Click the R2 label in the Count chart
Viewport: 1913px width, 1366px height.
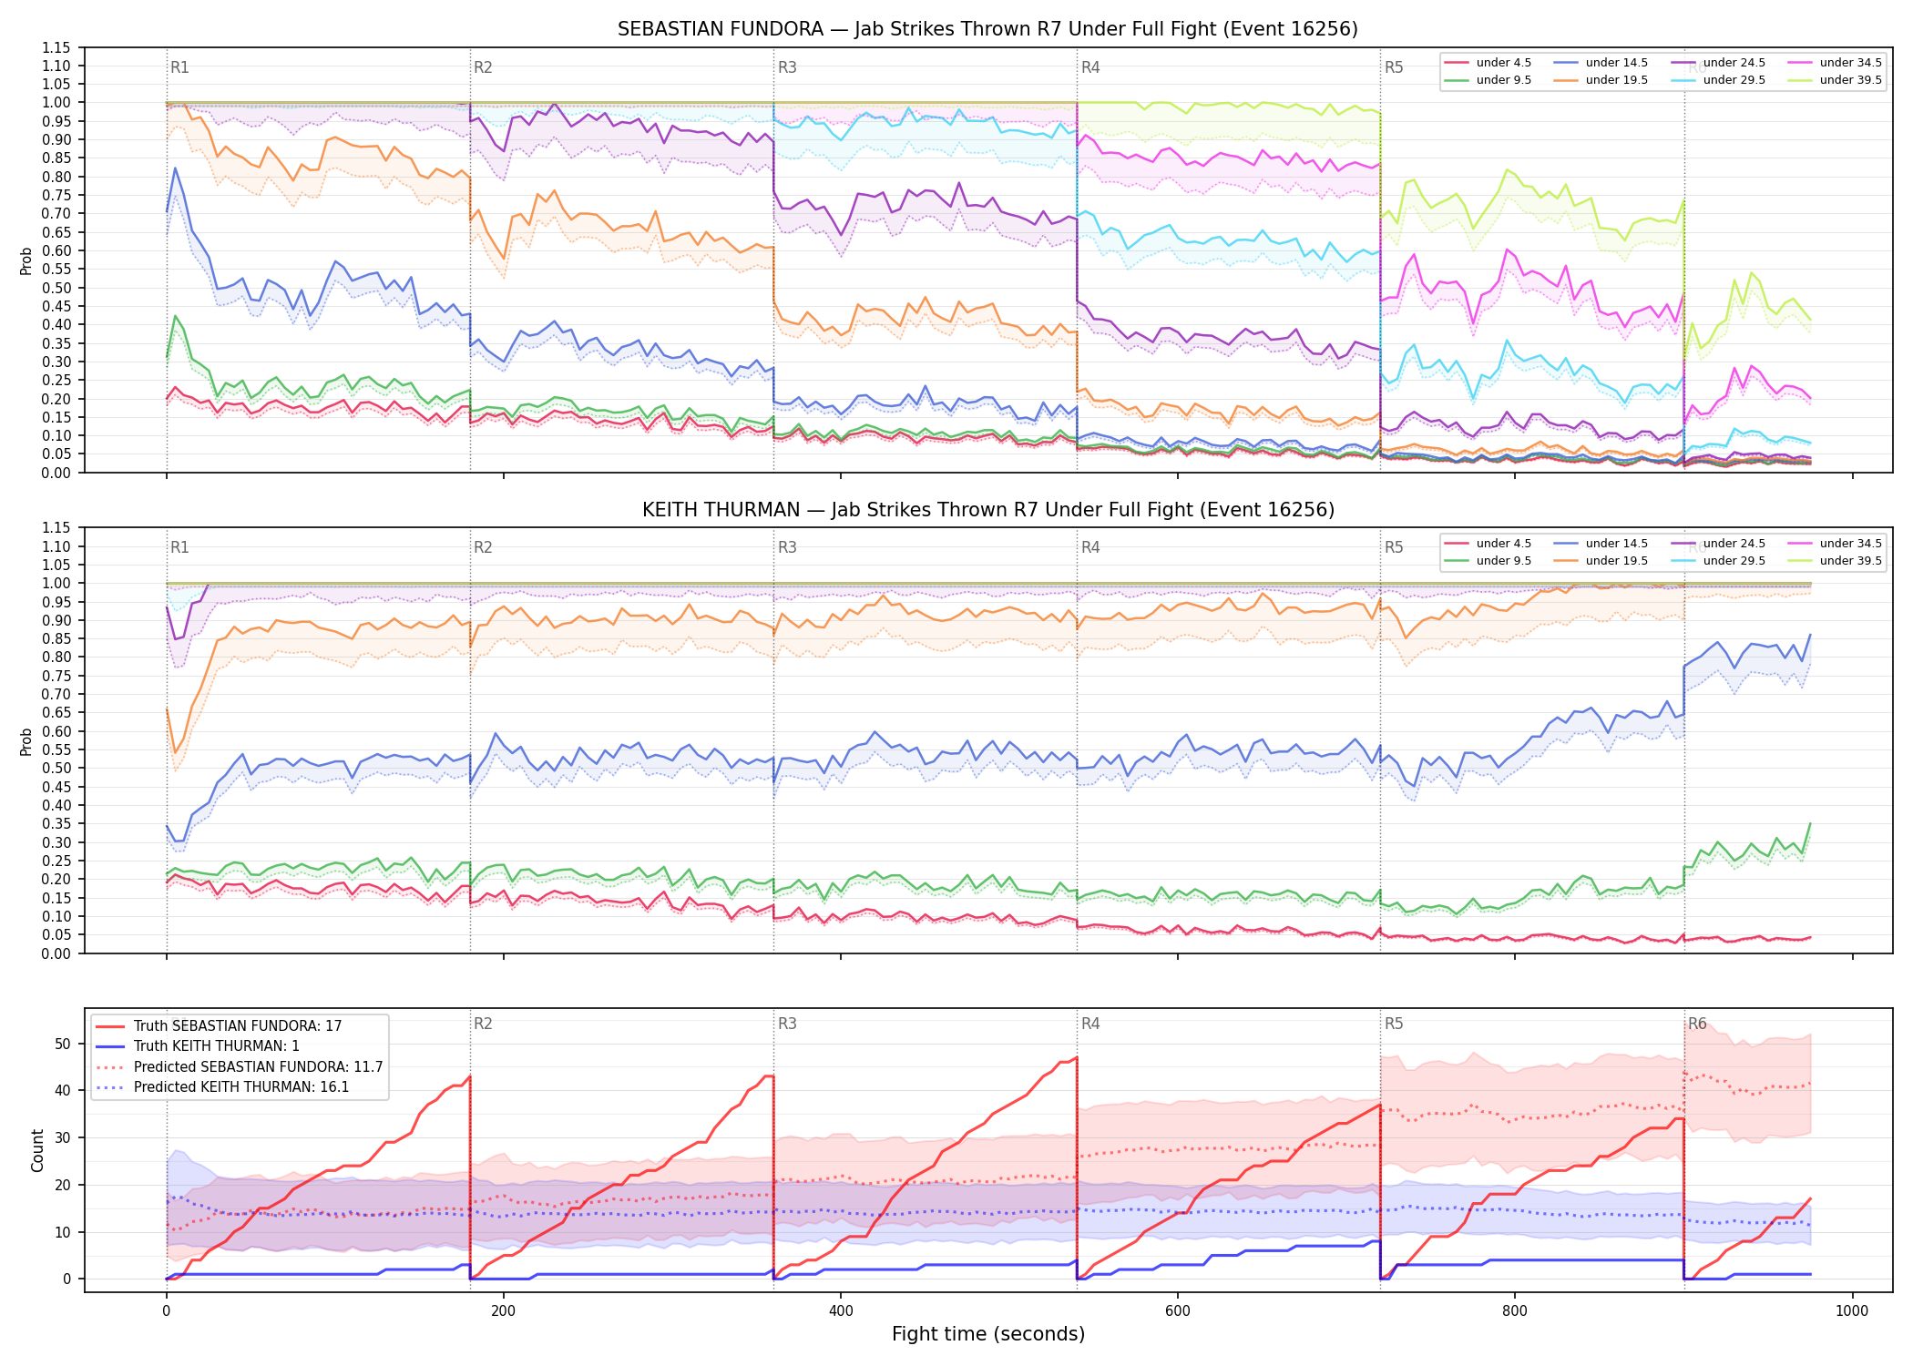point(483,1024)
